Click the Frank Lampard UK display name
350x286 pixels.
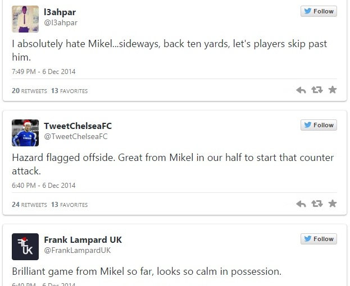pos(83,240)
